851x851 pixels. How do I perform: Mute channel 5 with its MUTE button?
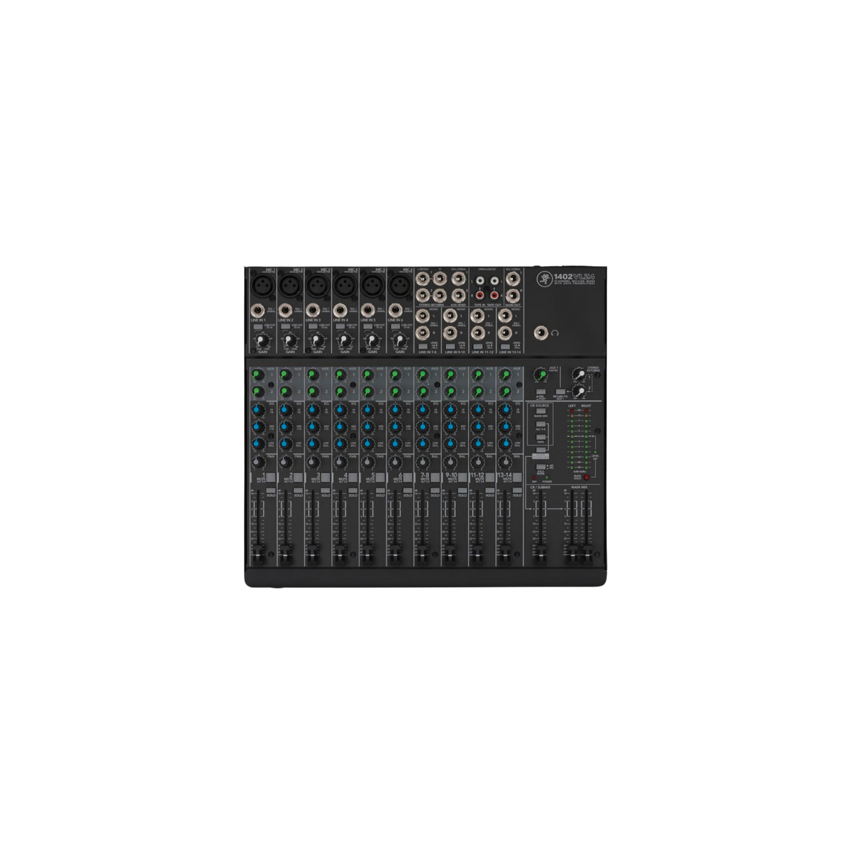[x=380, y=477]
